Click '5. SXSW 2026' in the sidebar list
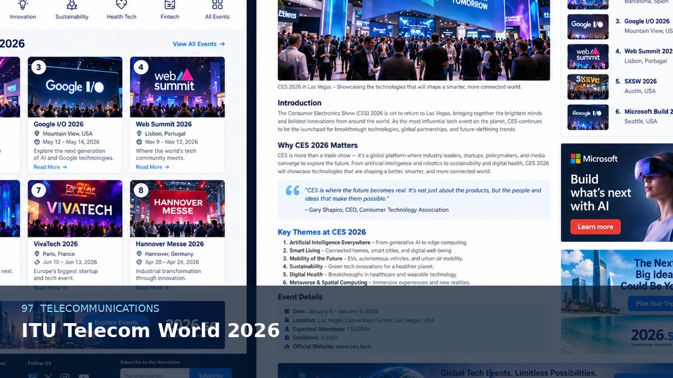The width and height of the screenshot is (673, 378). tap(636, 82)
